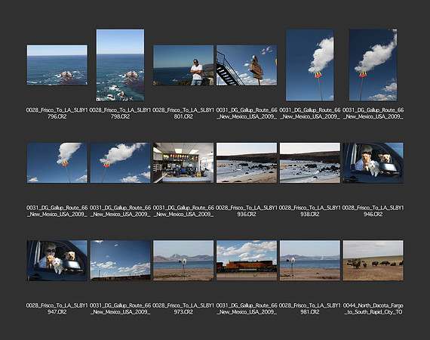Viewport: 430px width, 340px height.
Task: Open the dogs in car window photo 947.CR2
Action: (x=57, y=261)
